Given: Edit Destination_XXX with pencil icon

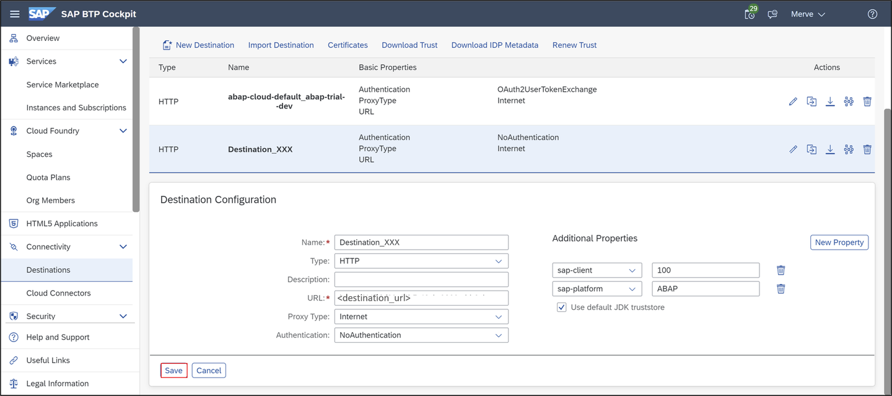Looking at the screenshot, I should point(793,149).
